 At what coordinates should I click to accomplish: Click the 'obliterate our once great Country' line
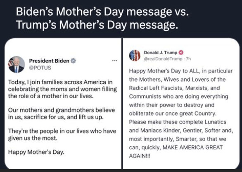[x=173, y=114]
